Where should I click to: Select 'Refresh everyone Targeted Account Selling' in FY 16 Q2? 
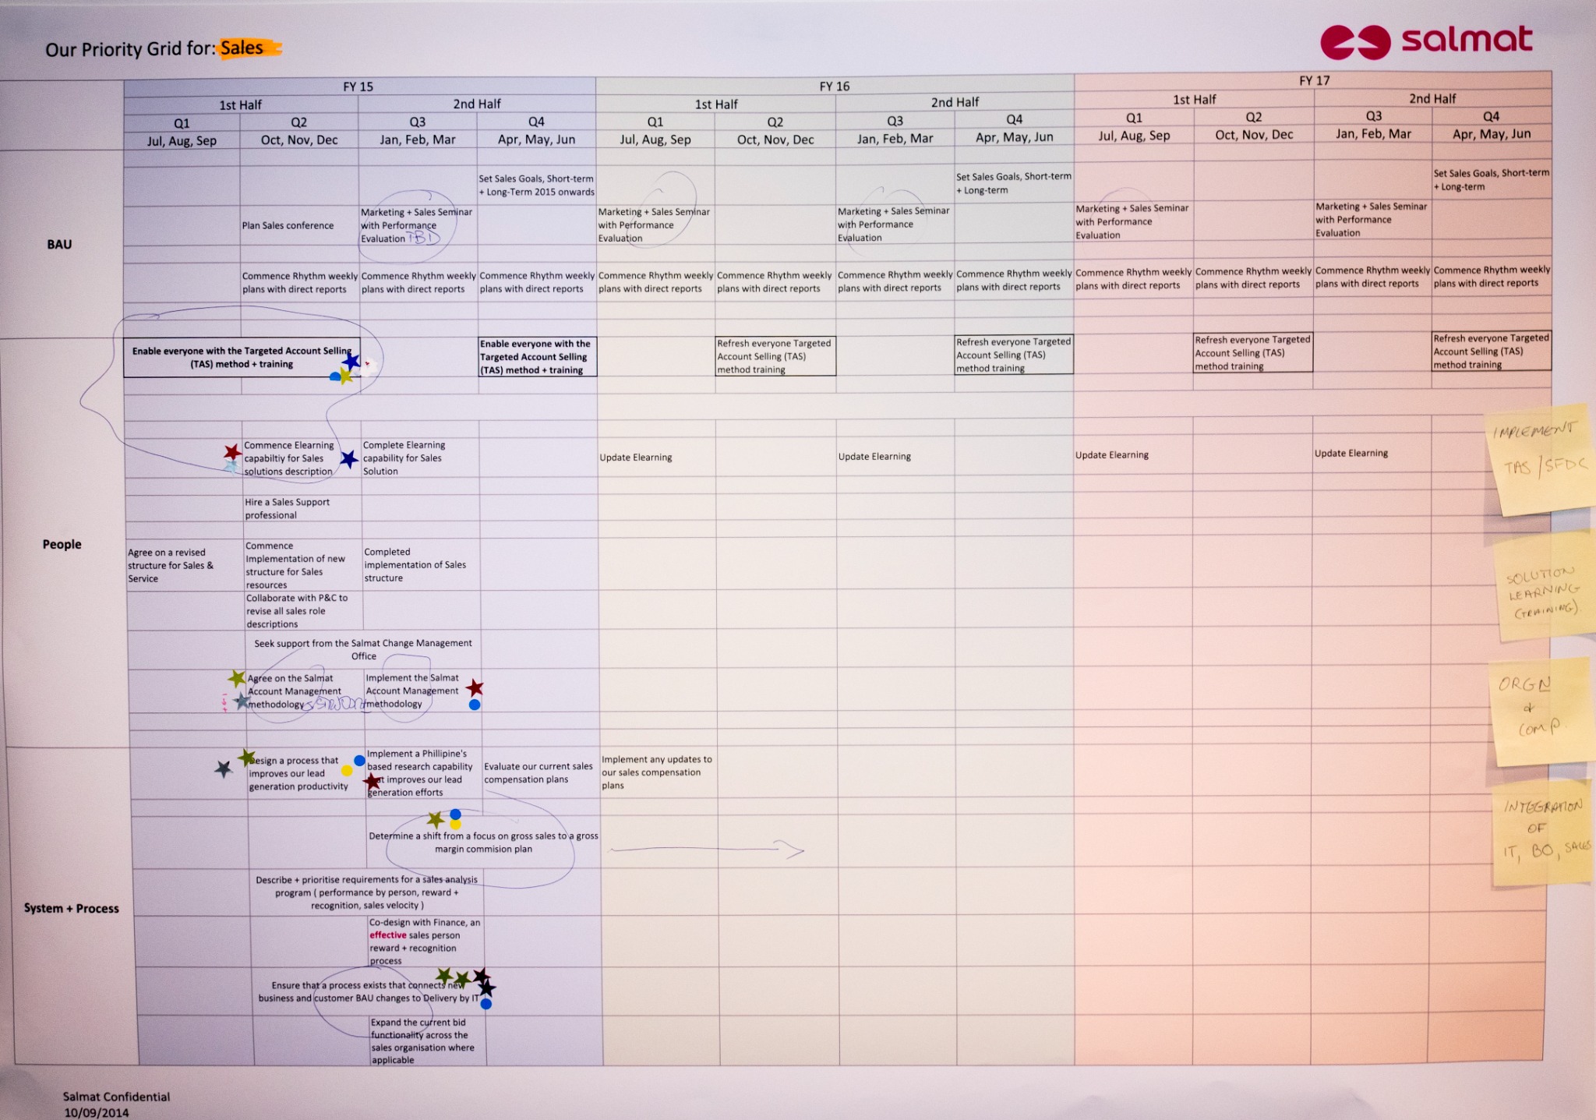point(775,356)
